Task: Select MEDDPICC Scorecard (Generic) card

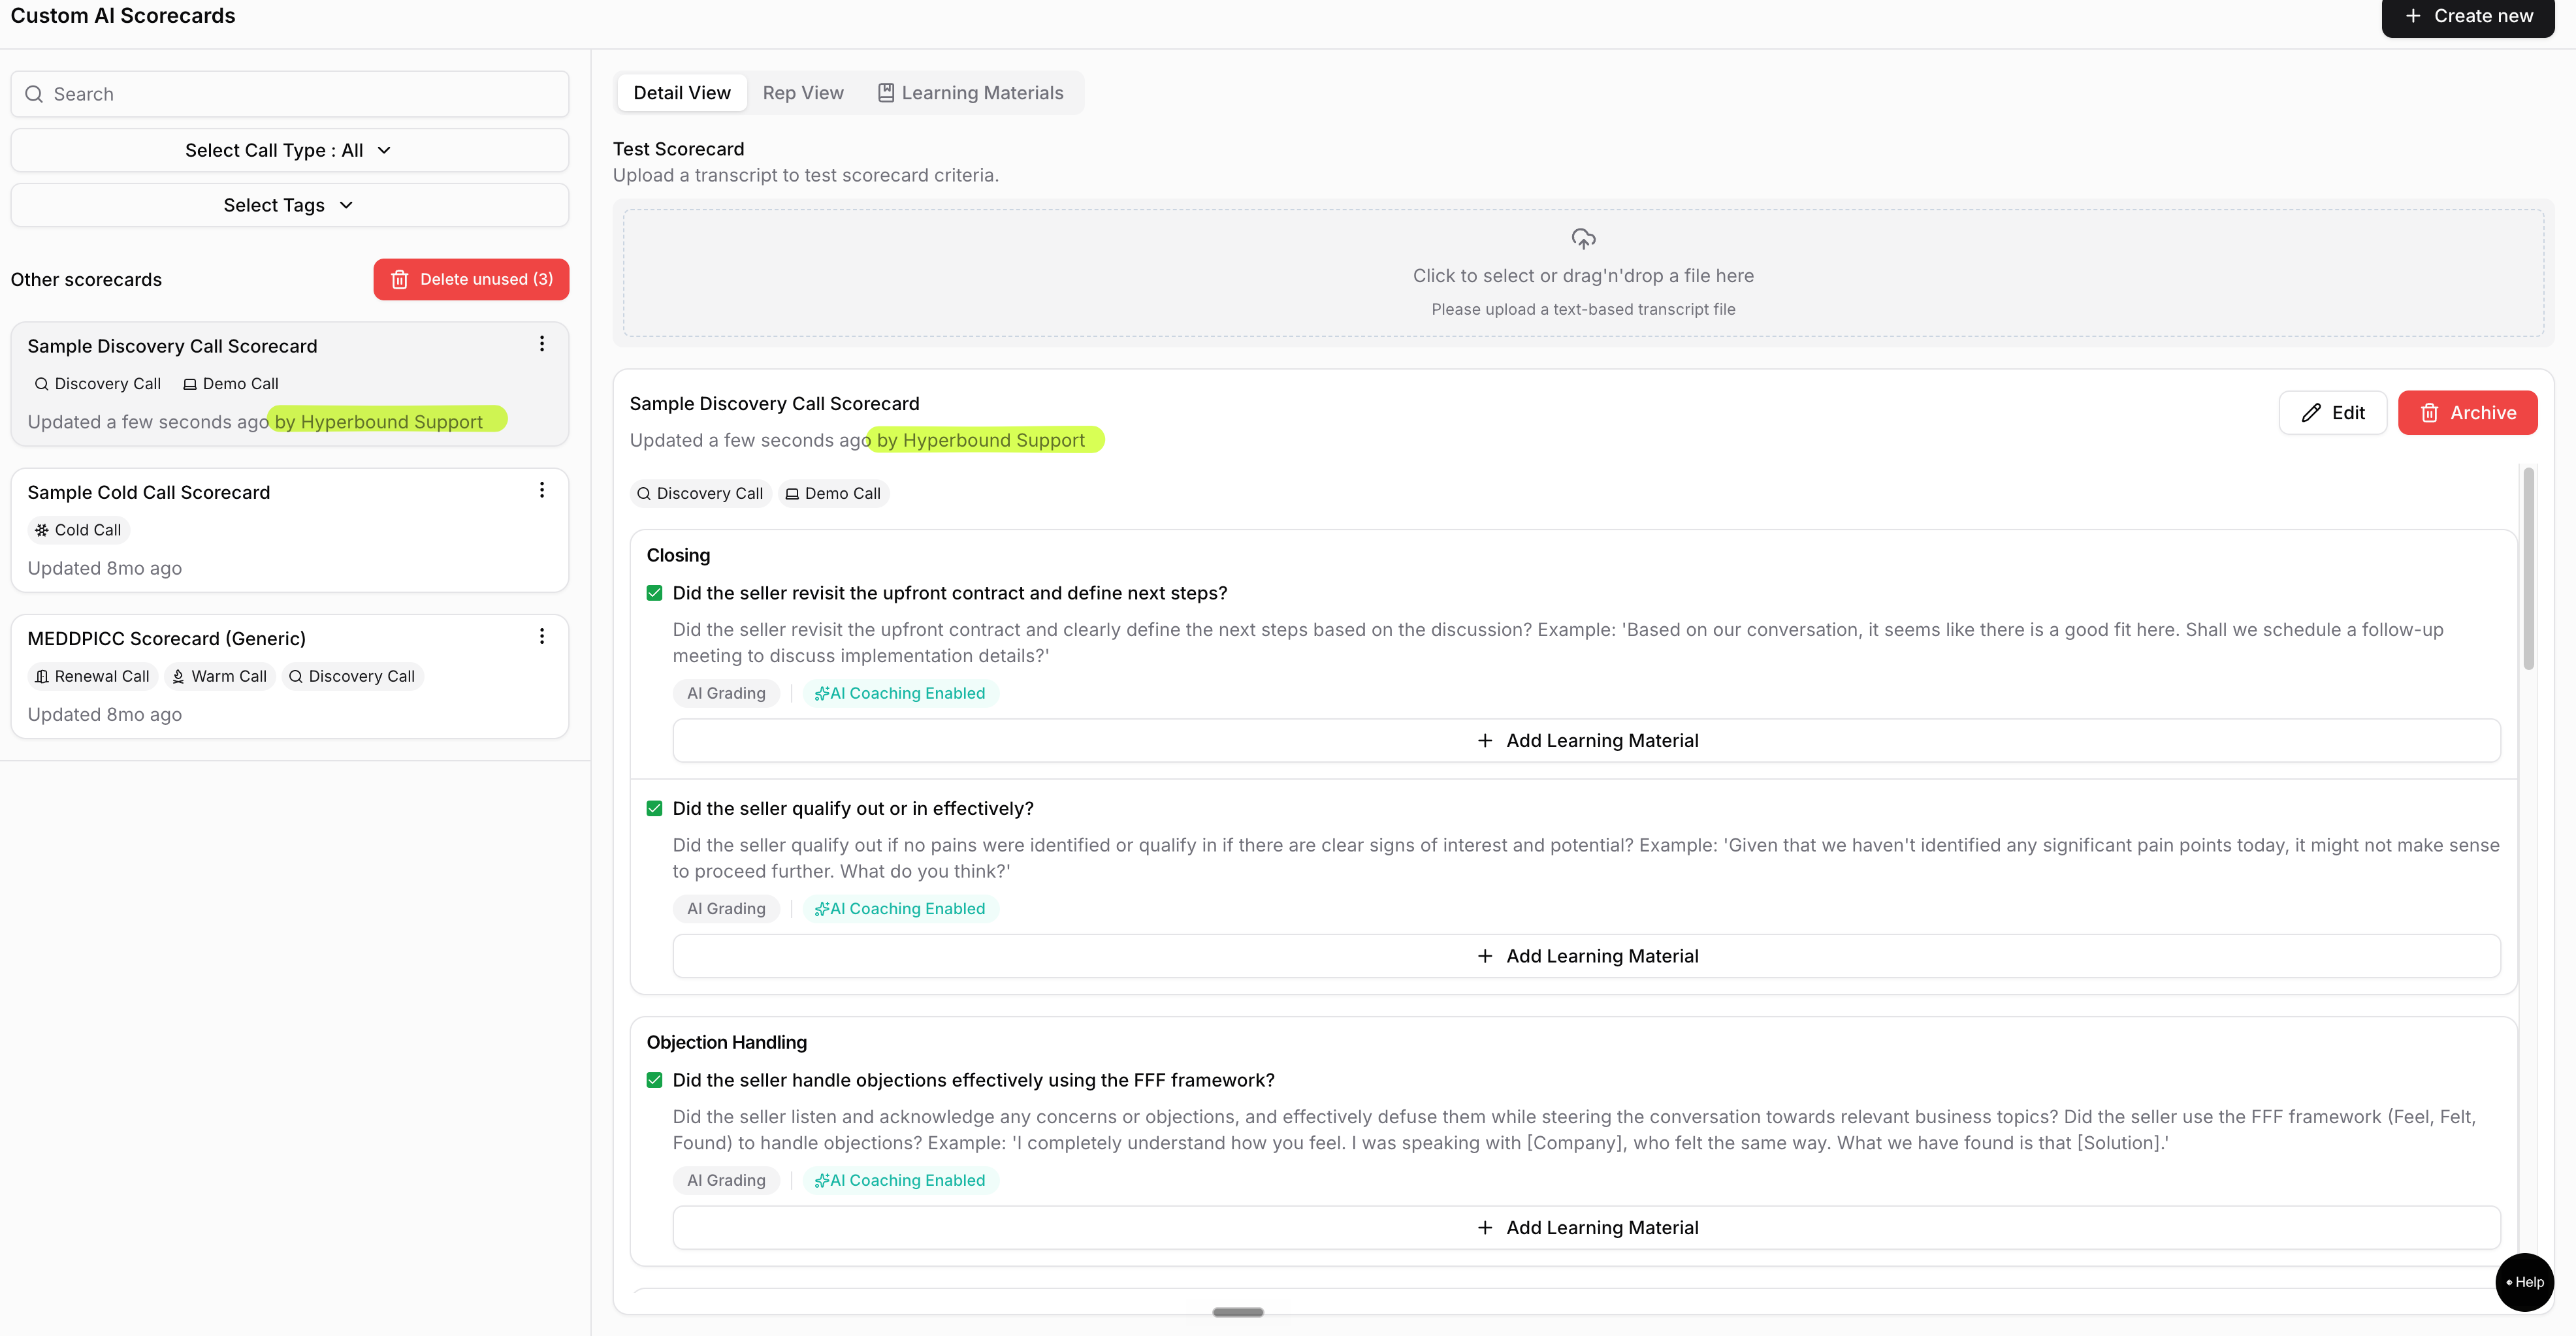Action: click(x=290, y=676)
